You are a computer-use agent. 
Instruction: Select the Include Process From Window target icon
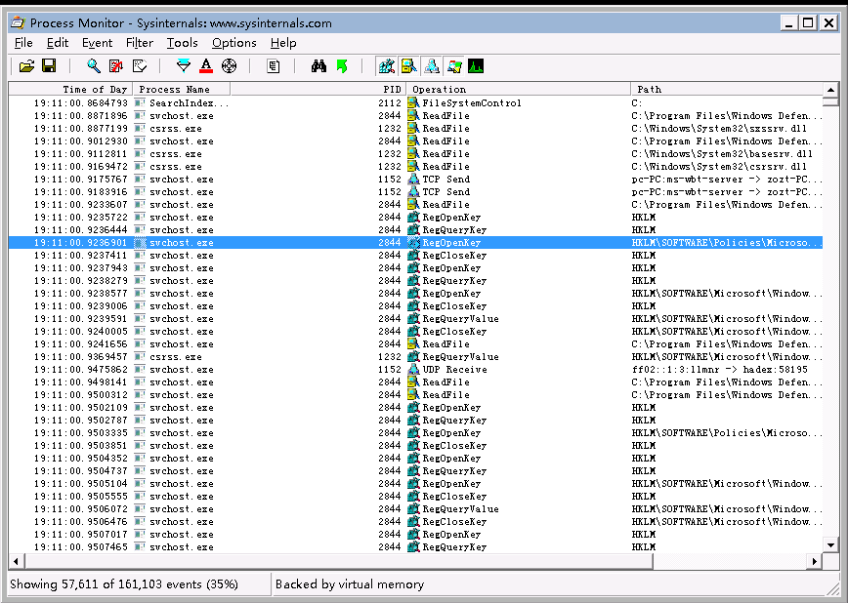point(230,66)
